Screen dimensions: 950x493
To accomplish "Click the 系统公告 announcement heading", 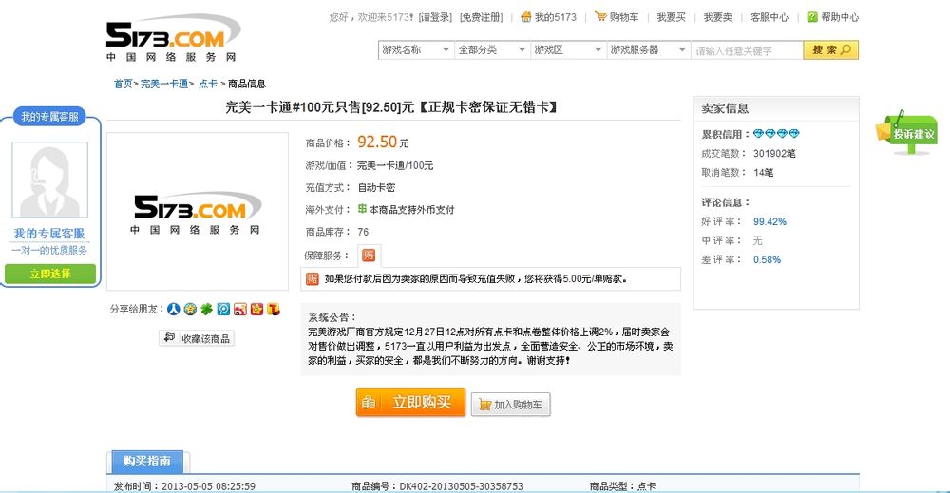I will [x=332, y=317].
